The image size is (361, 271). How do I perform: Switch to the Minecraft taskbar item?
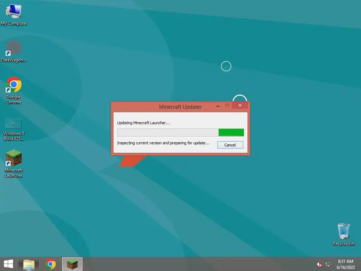[x=72, y=264]
